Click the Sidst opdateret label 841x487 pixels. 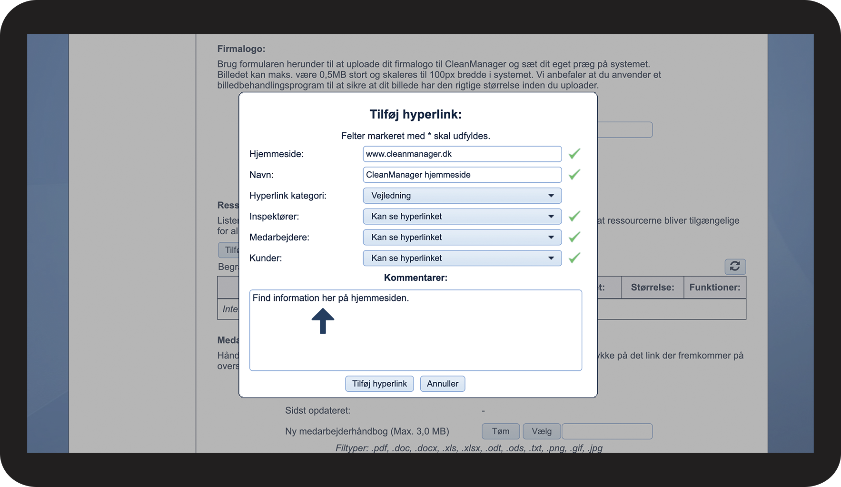[317, 410]
